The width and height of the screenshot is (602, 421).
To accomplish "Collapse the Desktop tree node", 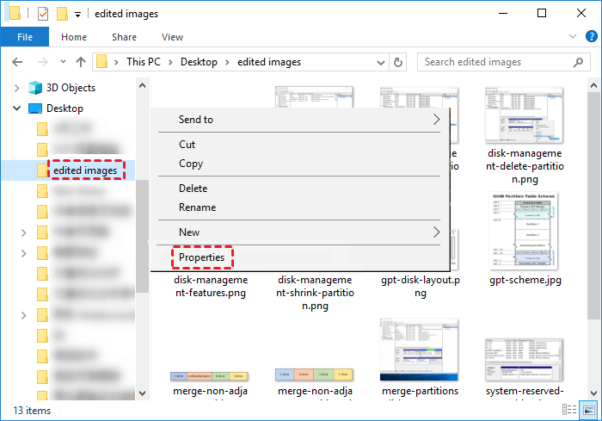I will click(16, 108).
